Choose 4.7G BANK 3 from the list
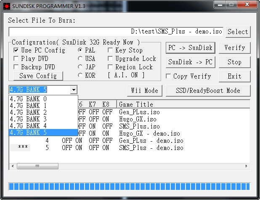Screen dimensions: 260x200 click(x=43, y=119)
